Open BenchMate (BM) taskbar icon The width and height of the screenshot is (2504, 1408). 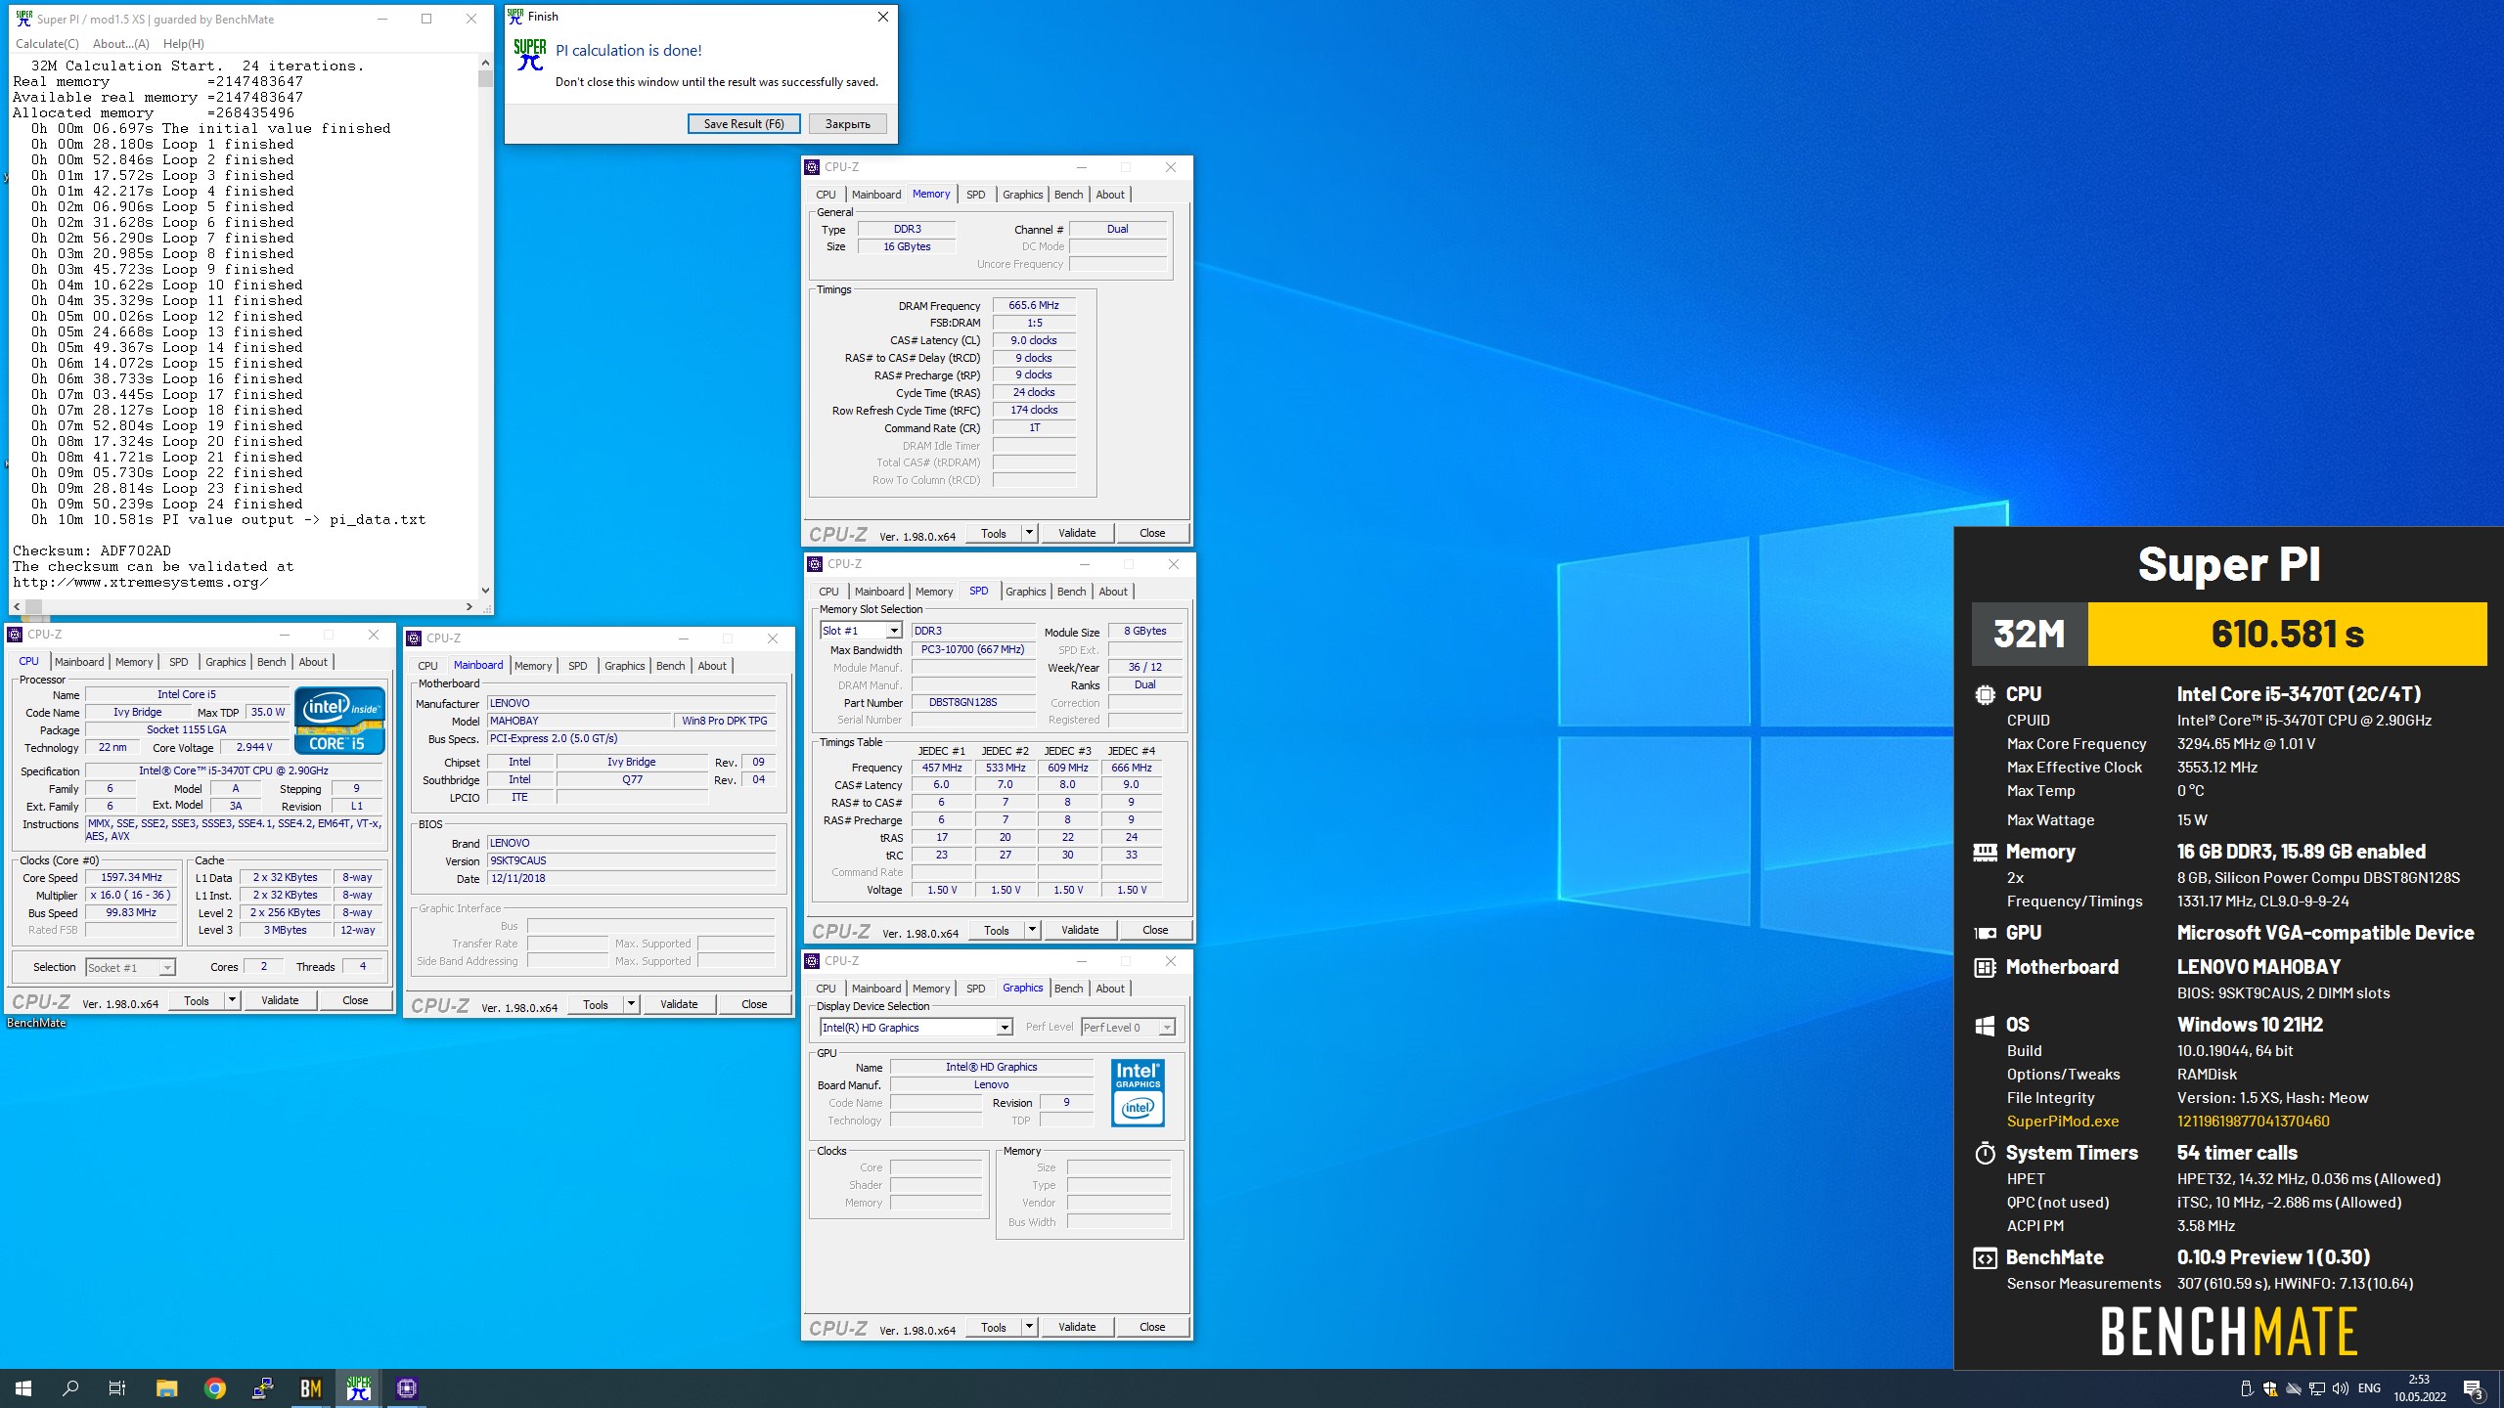pos(311,1388)
